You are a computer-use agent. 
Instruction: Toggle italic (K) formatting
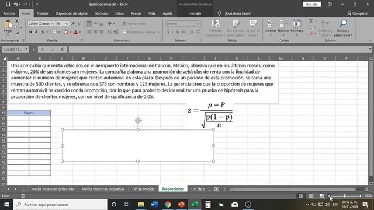[36, 32]
